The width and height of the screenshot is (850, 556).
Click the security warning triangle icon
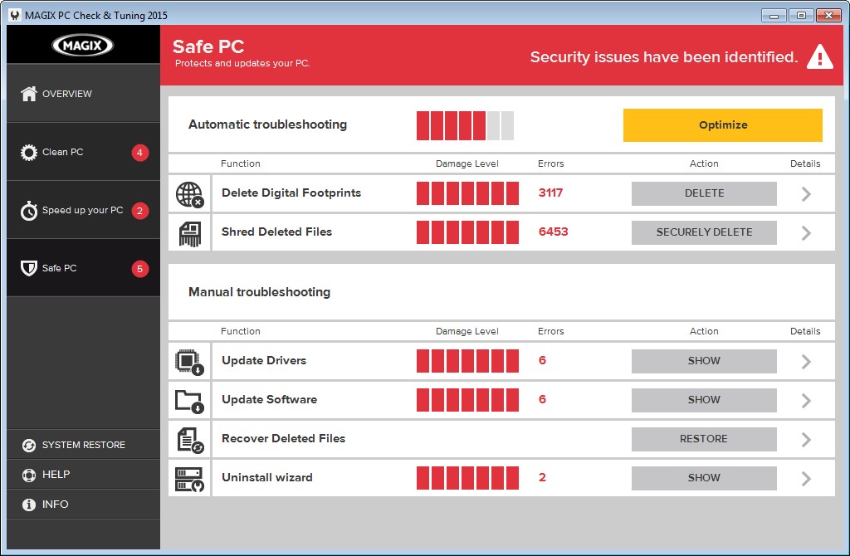point(819,57)
